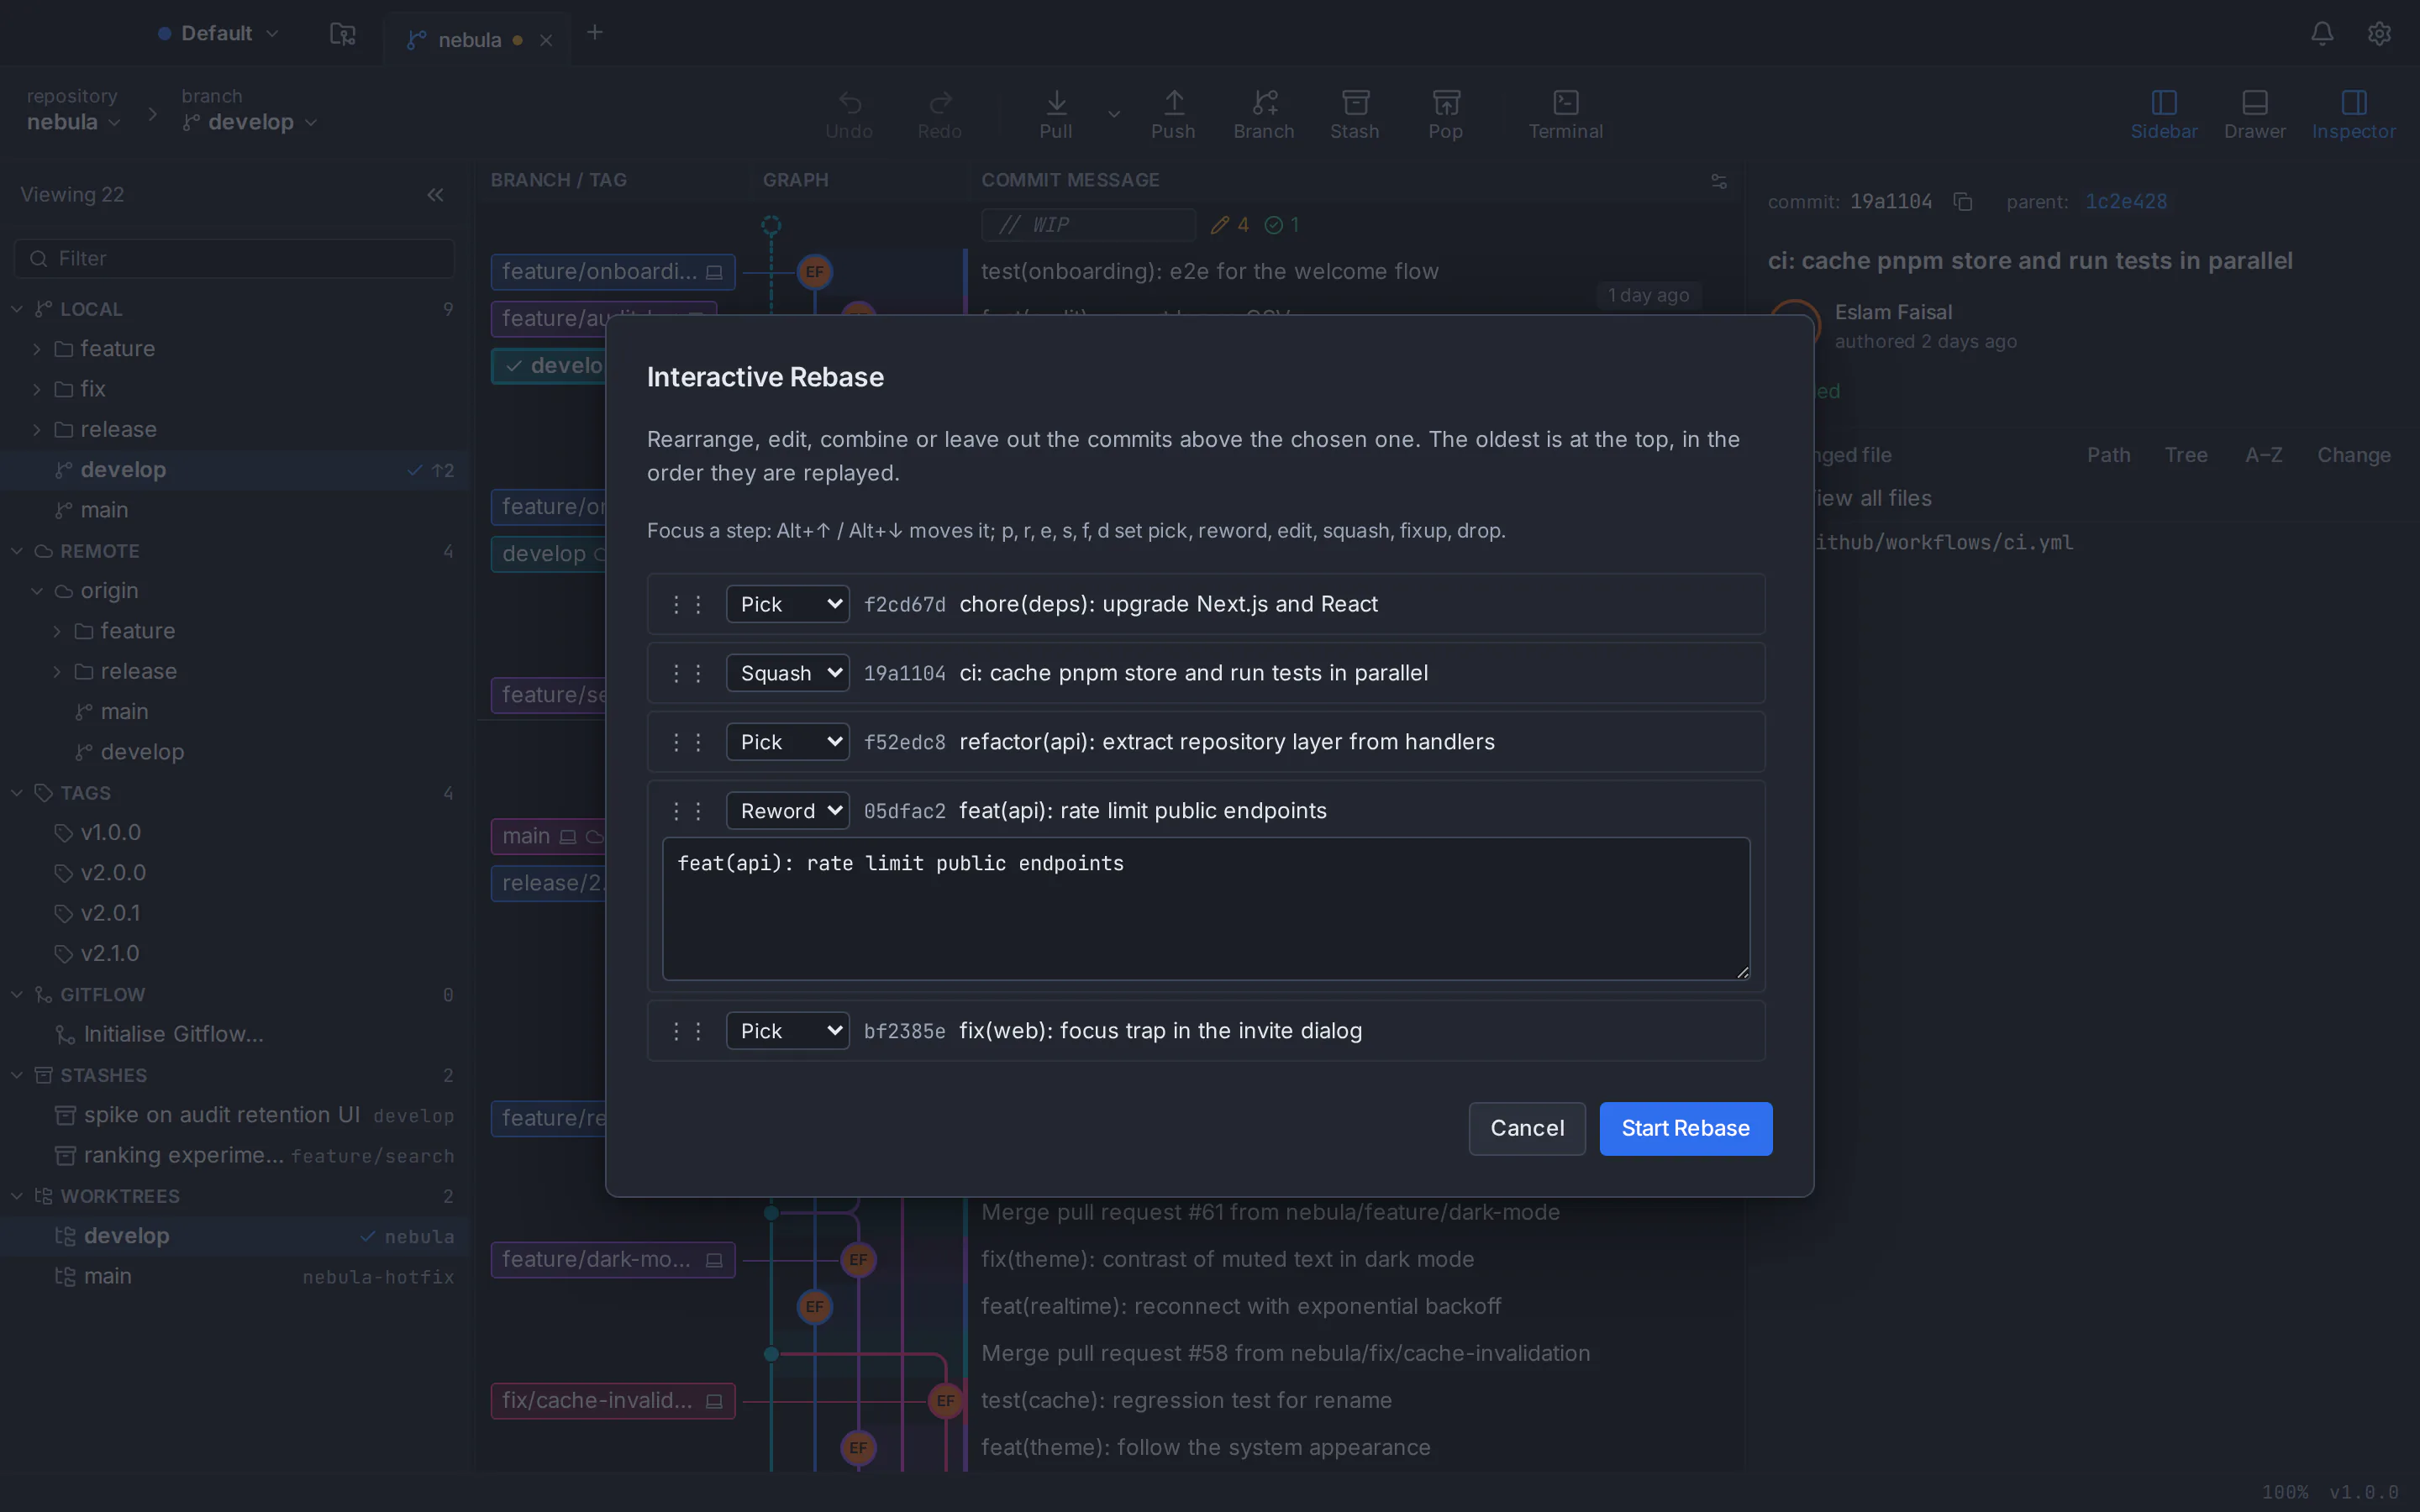
Task: Toggle the Drawer panel
Action: point(2255,115)
